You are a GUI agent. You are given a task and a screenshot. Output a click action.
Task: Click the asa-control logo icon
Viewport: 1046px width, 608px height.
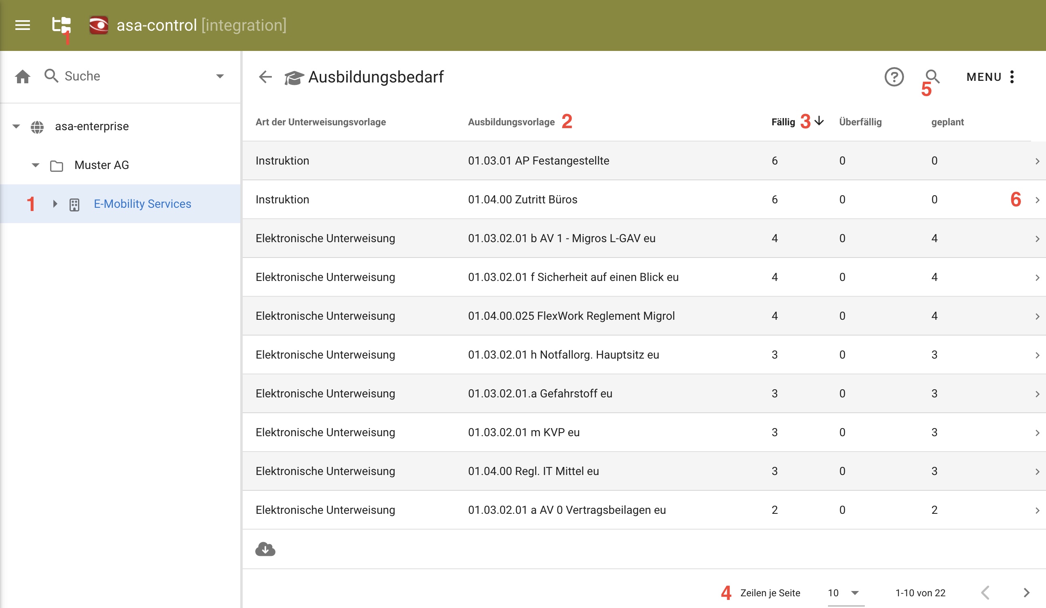click(99, 25)
